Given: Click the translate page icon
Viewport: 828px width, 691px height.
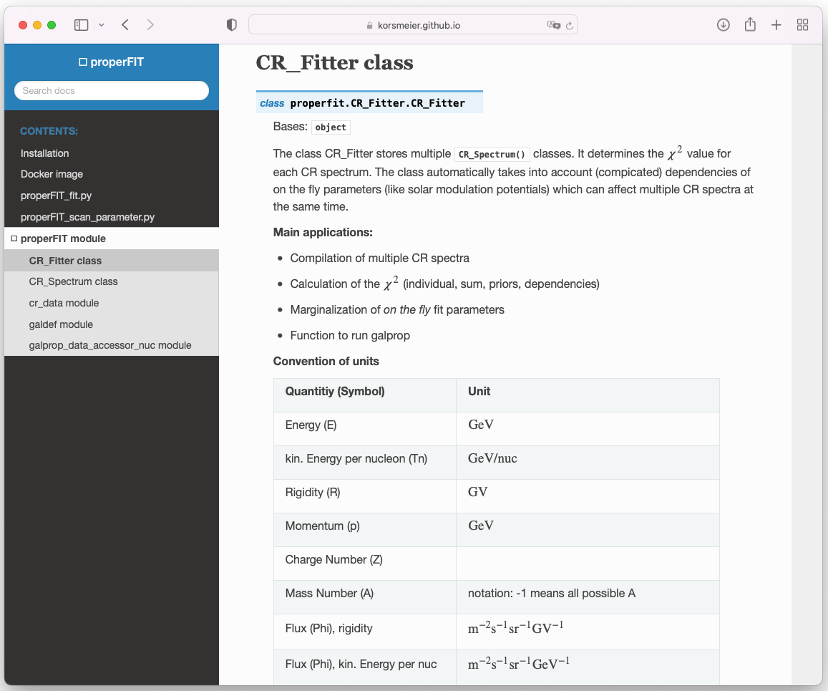Looking at the screenshot, I should [553, 25].
